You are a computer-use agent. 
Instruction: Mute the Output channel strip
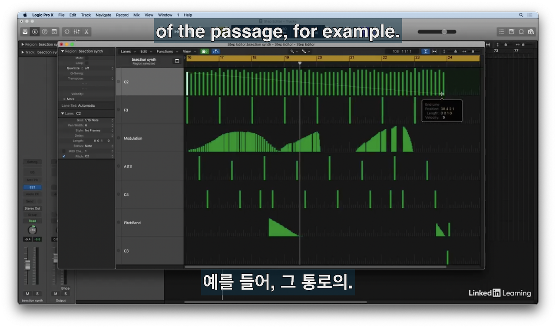pos(56,294)
